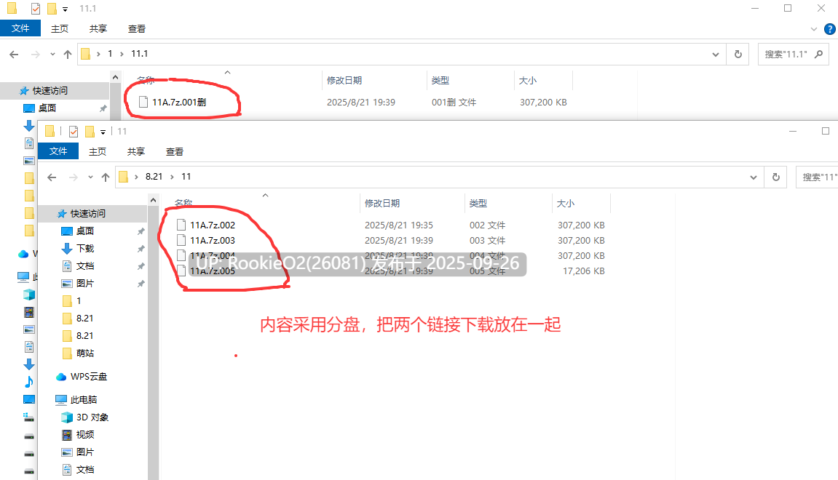
Task: Open 桌面 in the 11 window sidebar
Action: [x=85, y=231]
